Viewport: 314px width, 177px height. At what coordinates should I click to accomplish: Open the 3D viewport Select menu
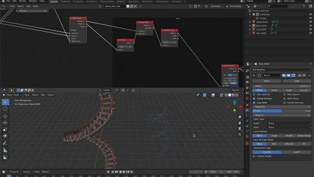(35, 95)
